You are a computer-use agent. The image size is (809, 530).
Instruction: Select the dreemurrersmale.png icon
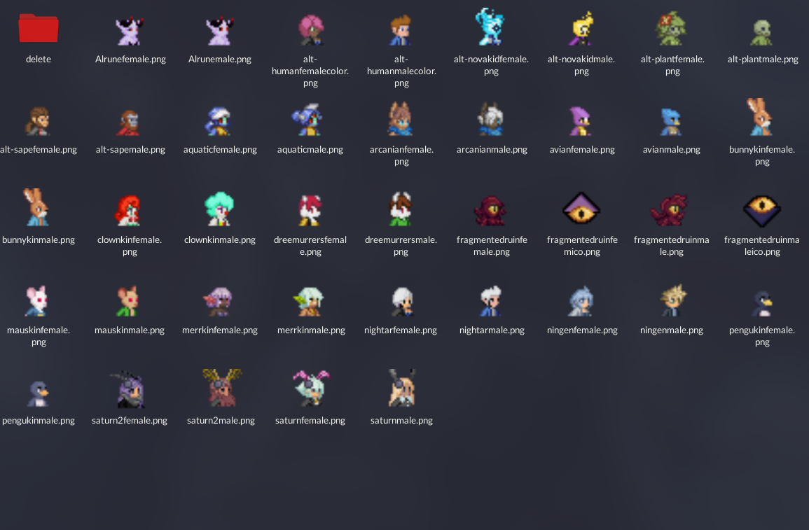pyautogui.click(x=401, y=209)
